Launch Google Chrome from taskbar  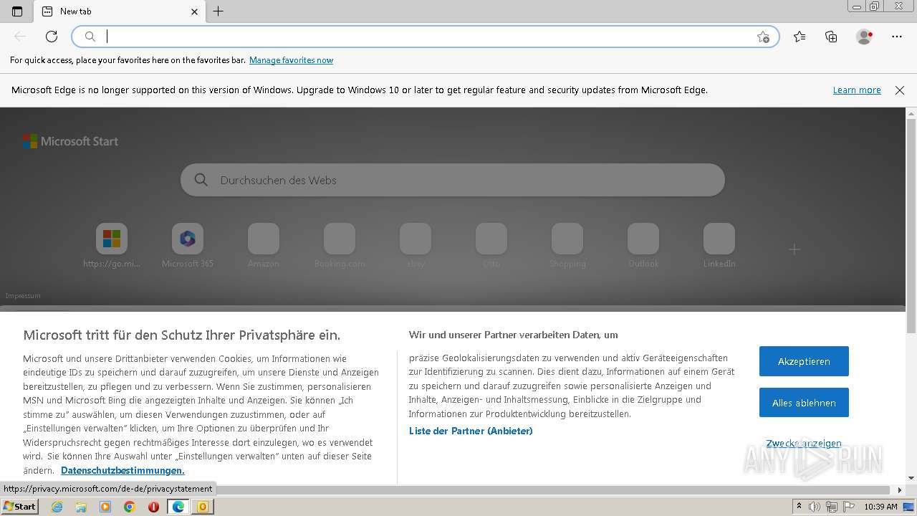[x=130, y=507]
